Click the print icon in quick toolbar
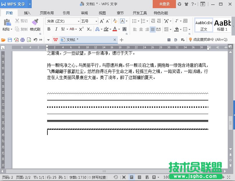The width and height of the screenshot is (235, 181). (22, 40)
